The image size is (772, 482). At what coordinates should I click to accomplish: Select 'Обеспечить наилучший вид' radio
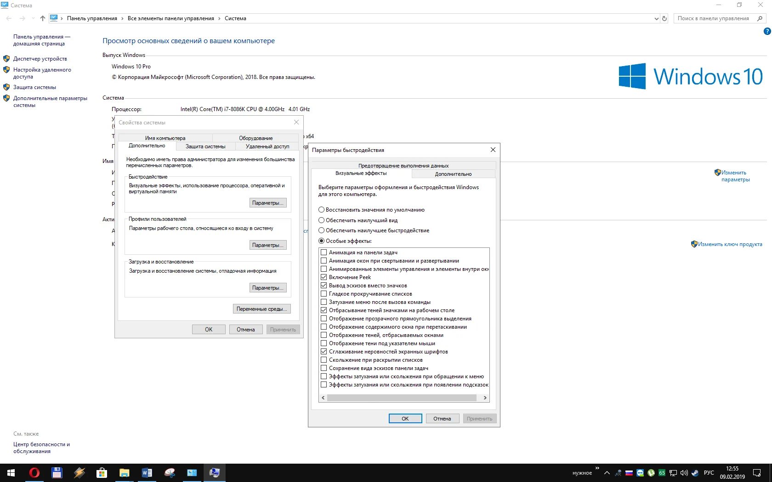pyautogui.click(x=322, y=220)
